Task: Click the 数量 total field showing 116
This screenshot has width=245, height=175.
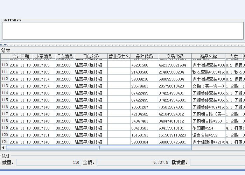Action: coord(48,162)
